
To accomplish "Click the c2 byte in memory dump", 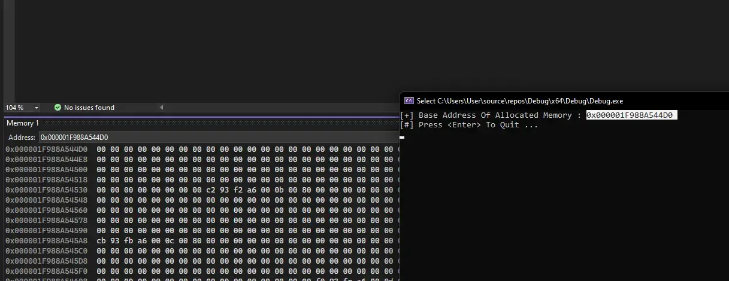I will click(211, 190).
